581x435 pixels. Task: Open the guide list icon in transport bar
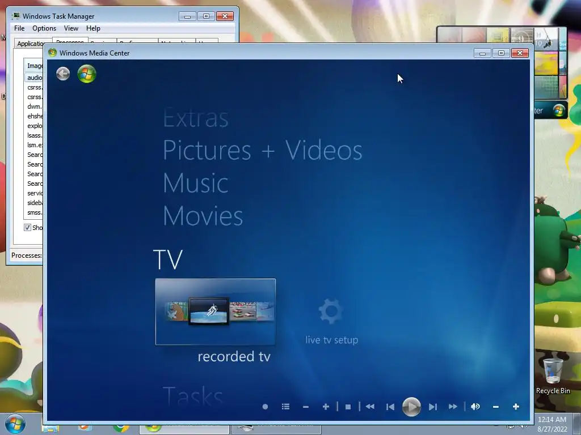pos(285,407)
